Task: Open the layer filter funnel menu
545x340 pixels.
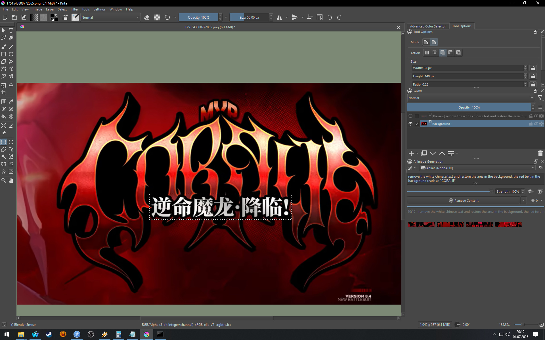Action: [540, 98]
